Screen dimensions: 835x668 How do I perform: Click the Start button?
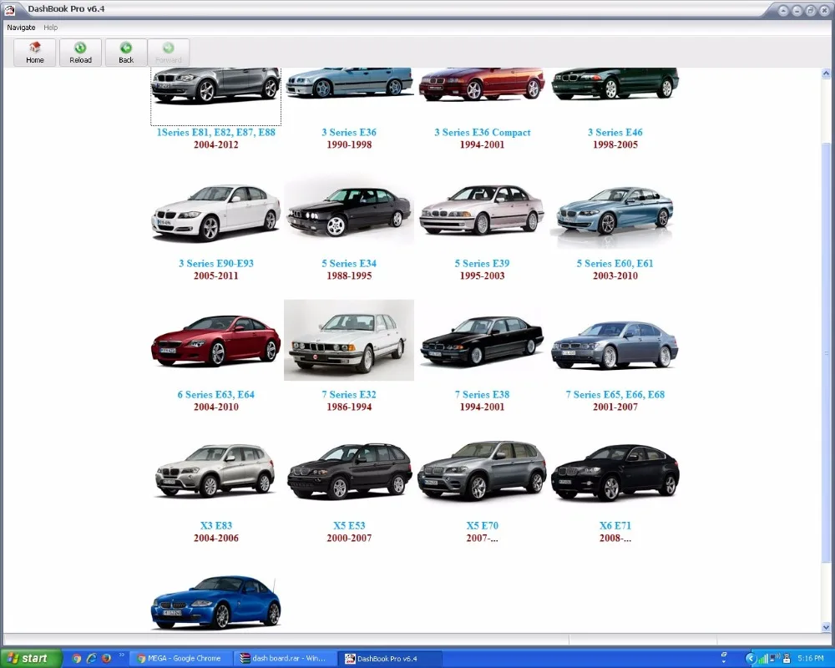29,658
